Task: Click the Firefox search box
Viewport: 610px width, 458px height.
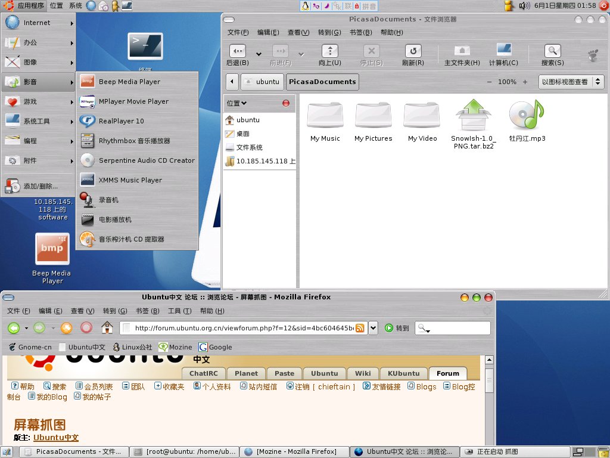Action: 453,328
